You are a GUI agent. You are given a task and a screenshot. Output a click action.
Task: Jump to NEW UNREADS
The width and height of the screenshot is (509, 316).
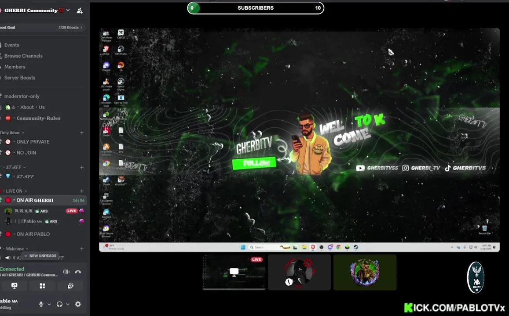[x=40, y=256]
